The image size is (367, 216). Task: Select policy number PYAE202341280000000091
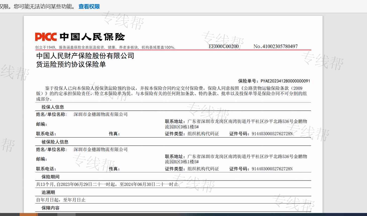pos(285,81)
